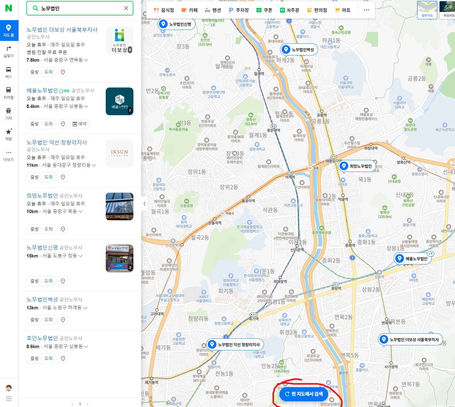Select 노무법인벽성 map marker
The width and height of the screenshot is (455, 407).
point(299,50)
